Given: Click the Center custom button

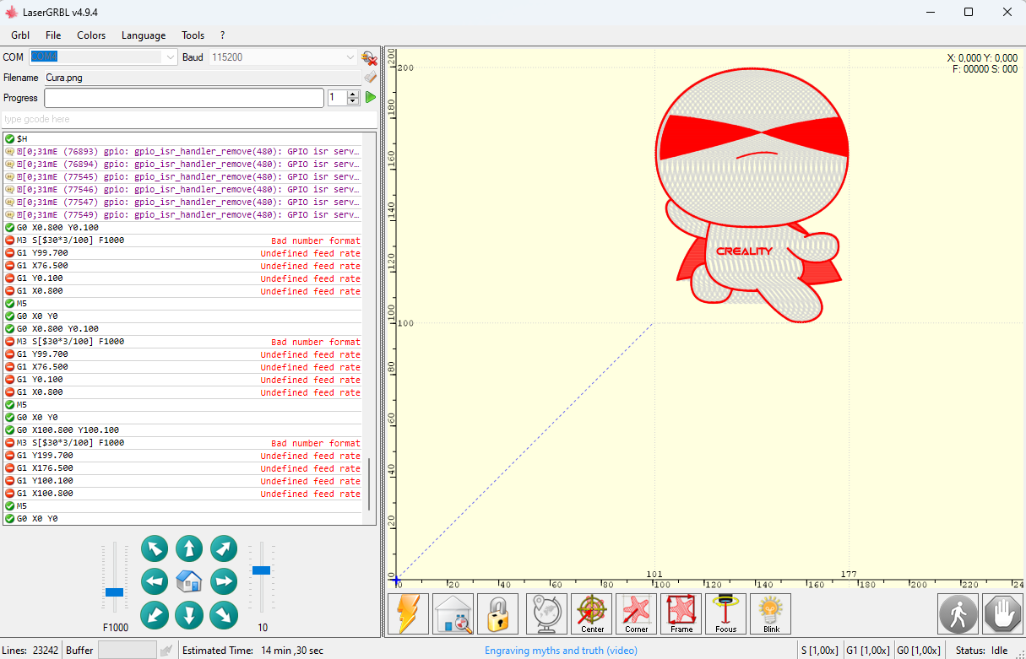Looking at the screenshot, I should (592, 613).
